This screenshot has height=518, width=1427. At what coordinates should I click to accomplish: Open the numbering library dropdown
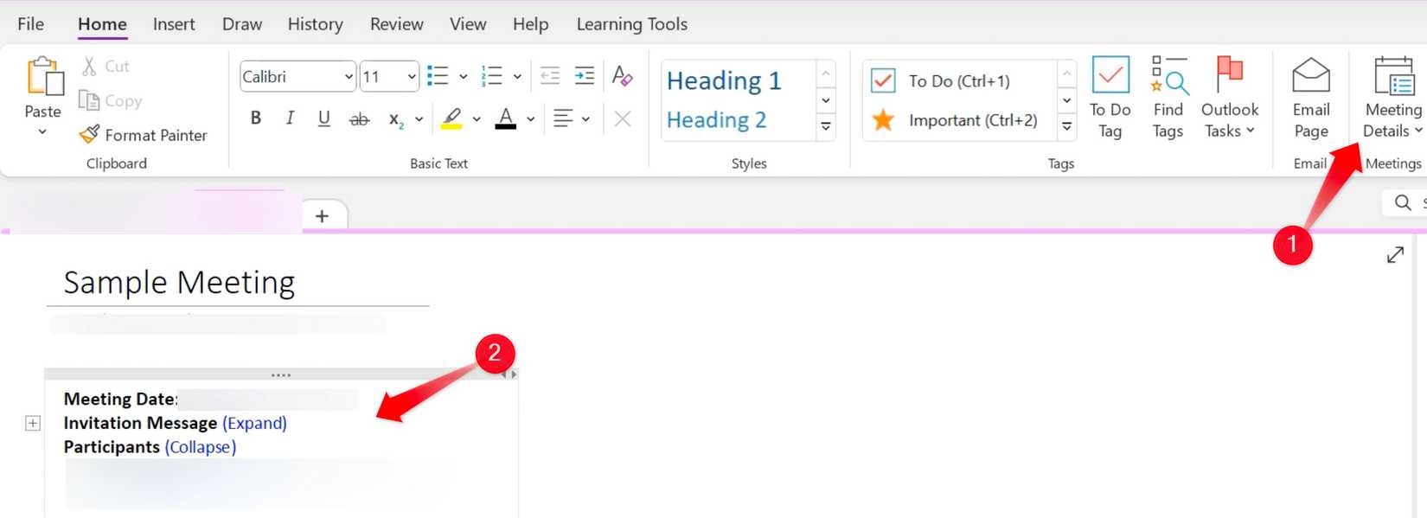pyautogui.click(x=517, y=76)
